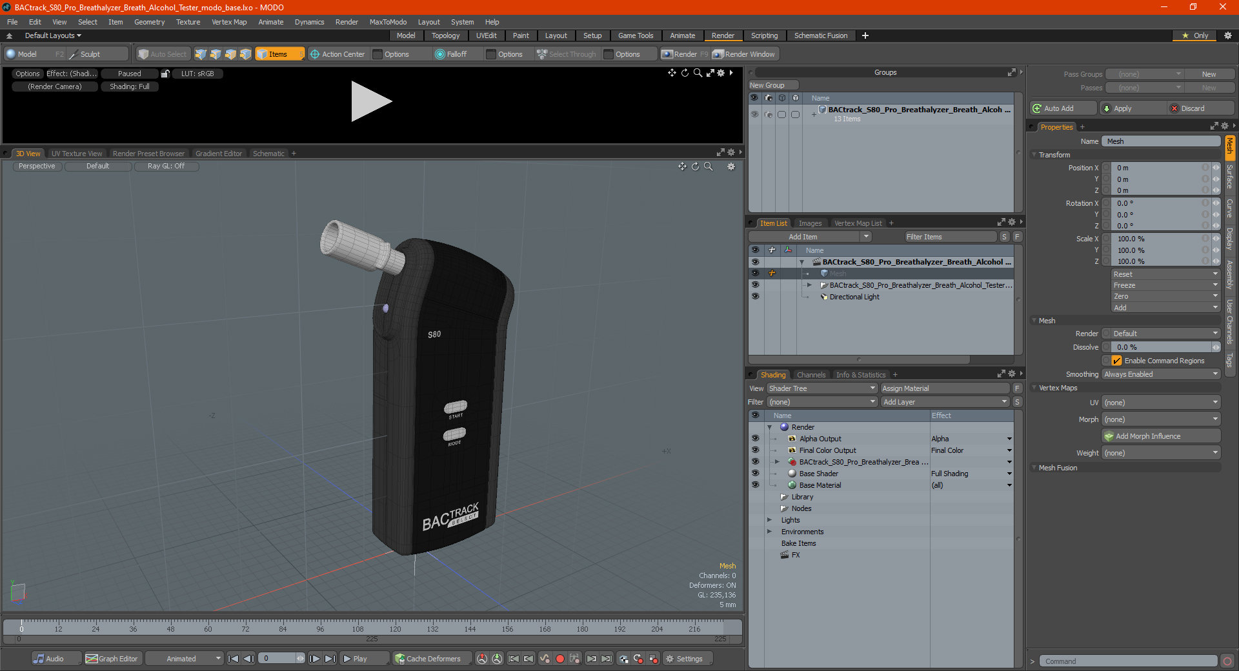Click the current frame number field
Screen dimensions: 1239x671
(x=278, y=659)
